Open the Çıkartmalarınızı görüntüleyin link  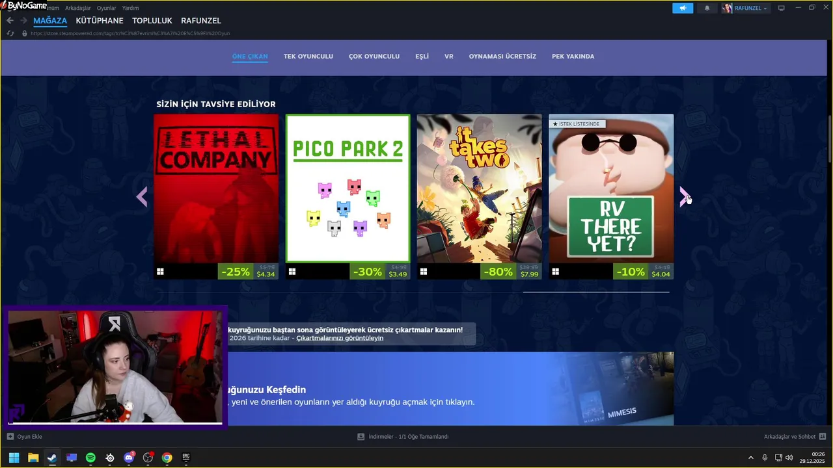pyautogui.click(x=340, y=338)
